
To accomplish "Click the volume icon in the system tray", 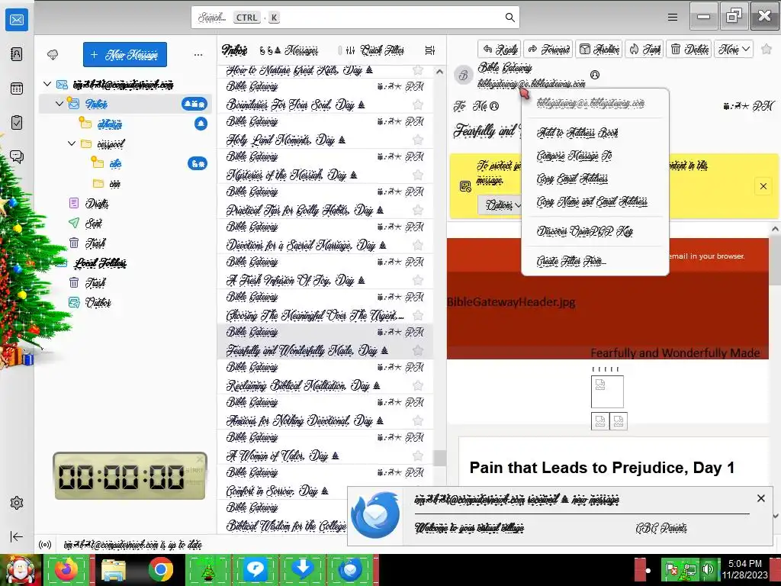I will click(x=708, y=569).
